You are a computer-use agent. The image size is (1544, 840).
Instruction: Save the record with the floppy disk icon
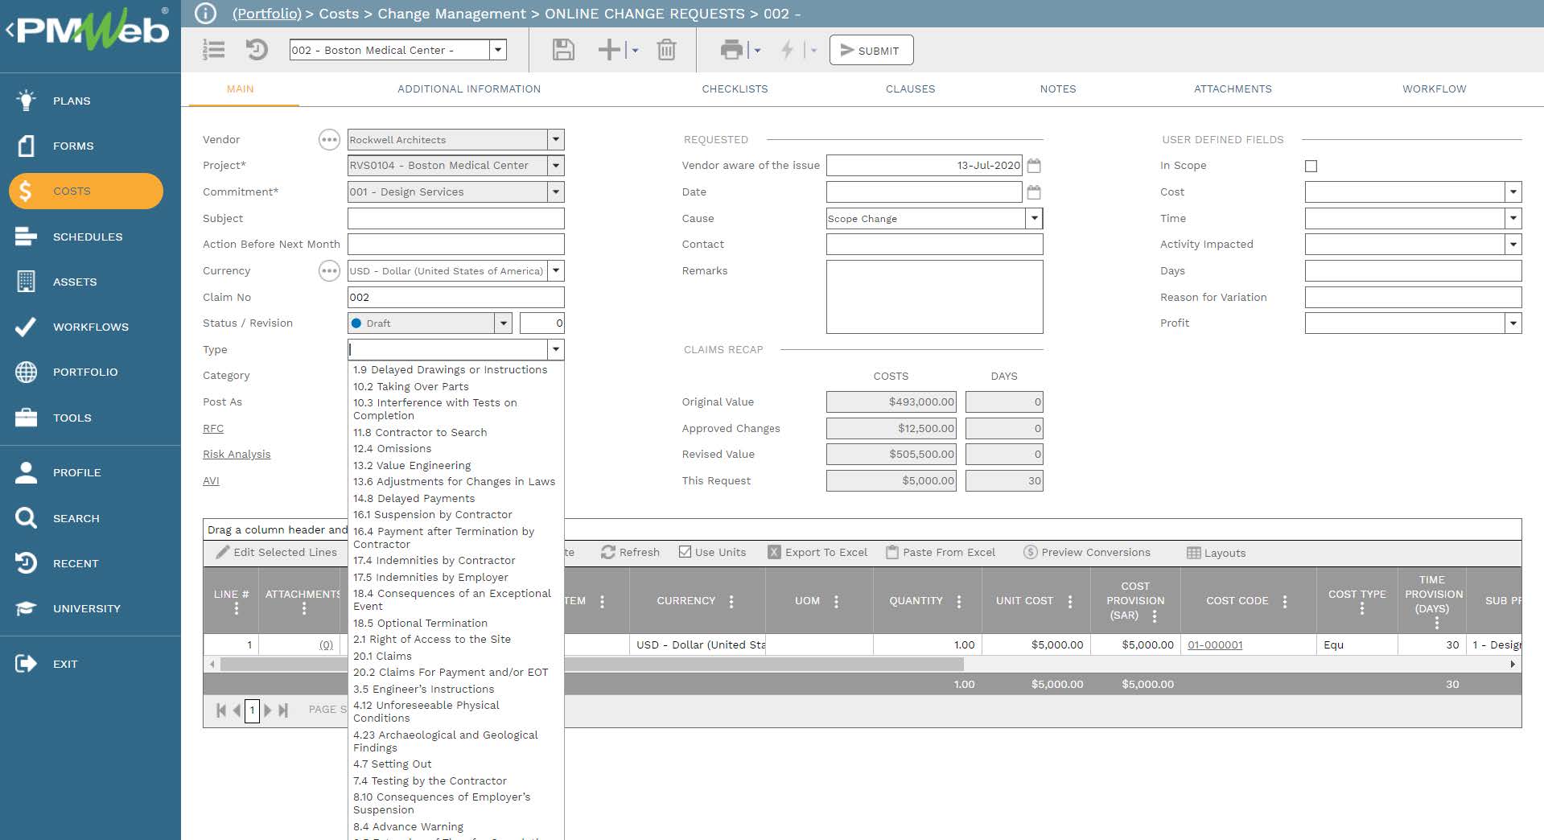[563, 50]
